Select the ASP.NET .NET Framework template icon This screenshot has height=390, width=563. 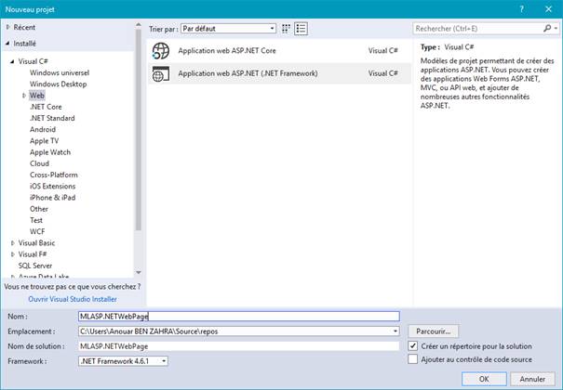coord(160,73)
